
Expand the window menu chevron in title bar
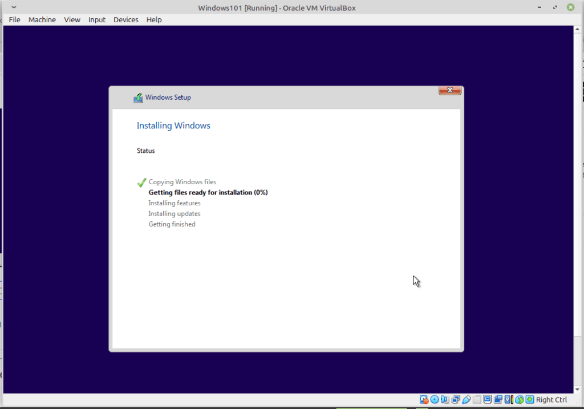tap(14, 7)
